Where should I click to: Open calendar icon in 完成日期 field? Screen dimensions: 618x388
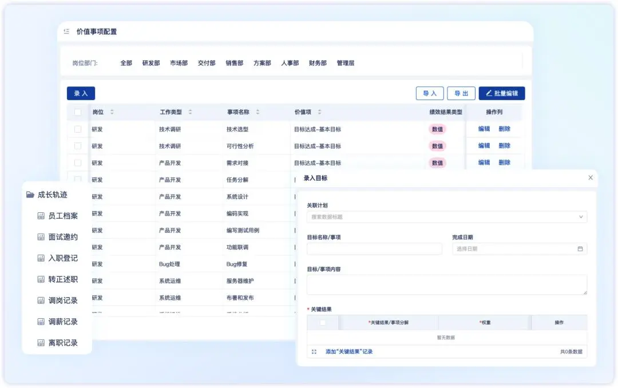[x=580, y=249]
